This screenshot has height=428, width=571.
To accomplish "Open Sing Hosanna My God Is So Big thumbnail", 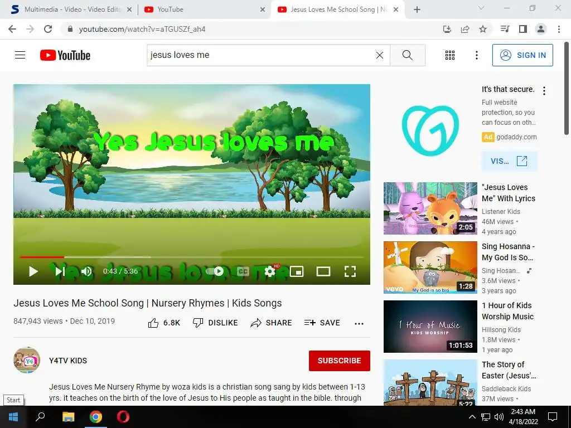I will click(x=430, y=267).
